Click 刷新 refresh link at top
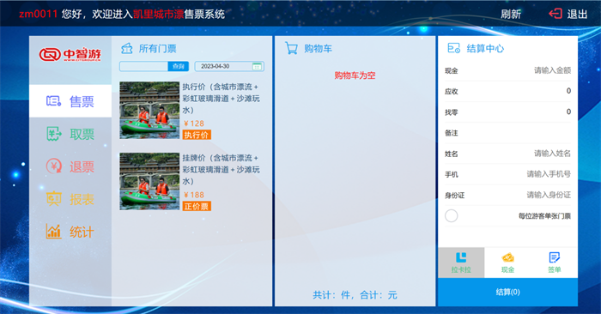 511,15
